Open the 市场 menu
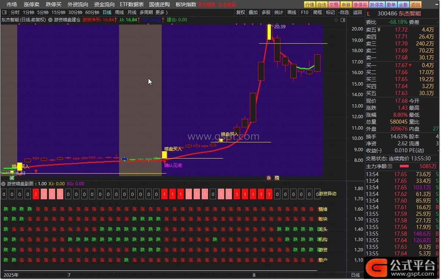The height and width of the screenshot is (280, 441). click(12, 4)
